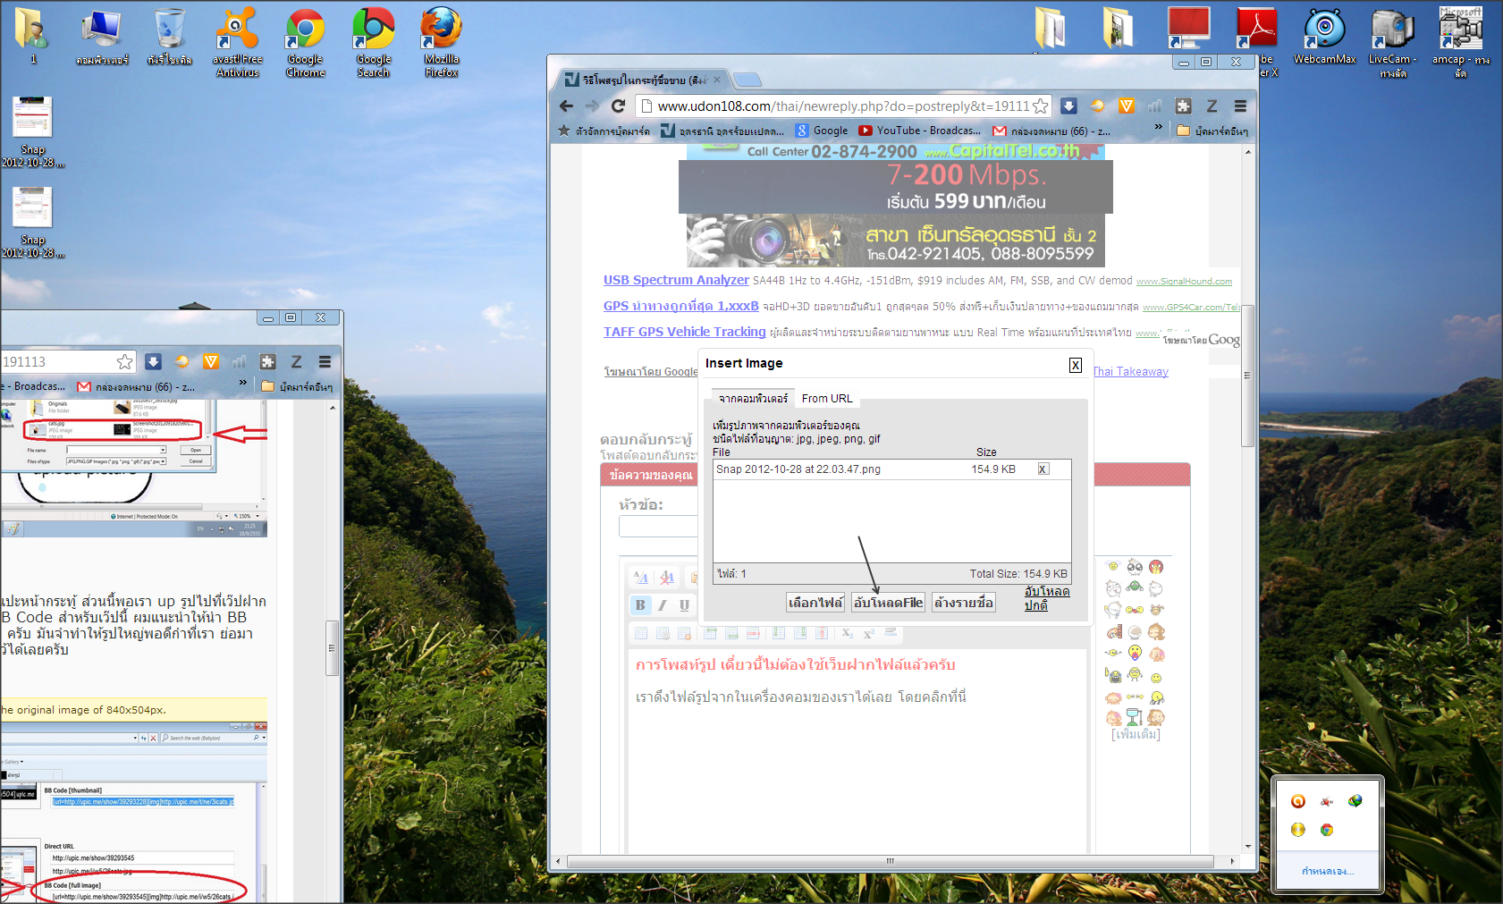Click the Z extension icon in the udon108 window
The width and height of the screenshot is (1503, 904).
(1212, 106)
